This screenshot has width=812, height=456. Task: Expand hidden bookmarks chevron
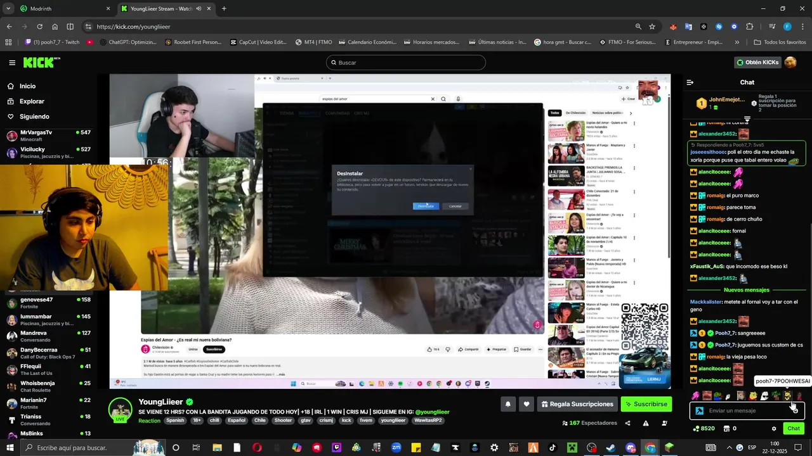click(x=737, y=42)
